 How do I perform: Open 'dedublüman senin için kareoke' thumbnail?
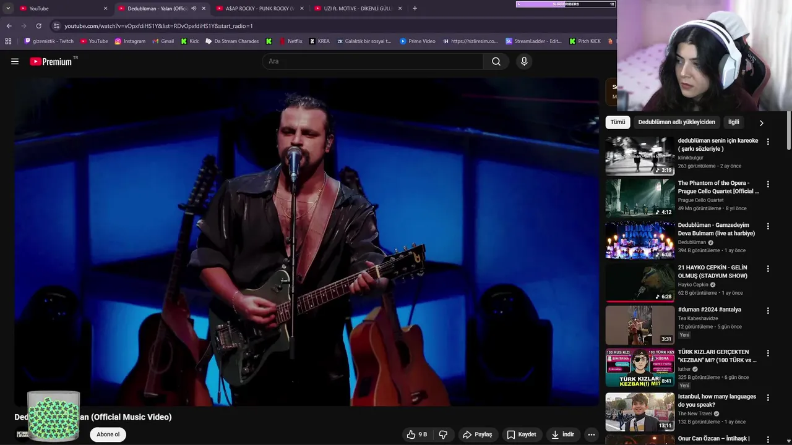640,156
